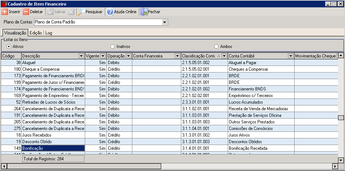Click the Ajuda Online label

[x=125, y=12]
